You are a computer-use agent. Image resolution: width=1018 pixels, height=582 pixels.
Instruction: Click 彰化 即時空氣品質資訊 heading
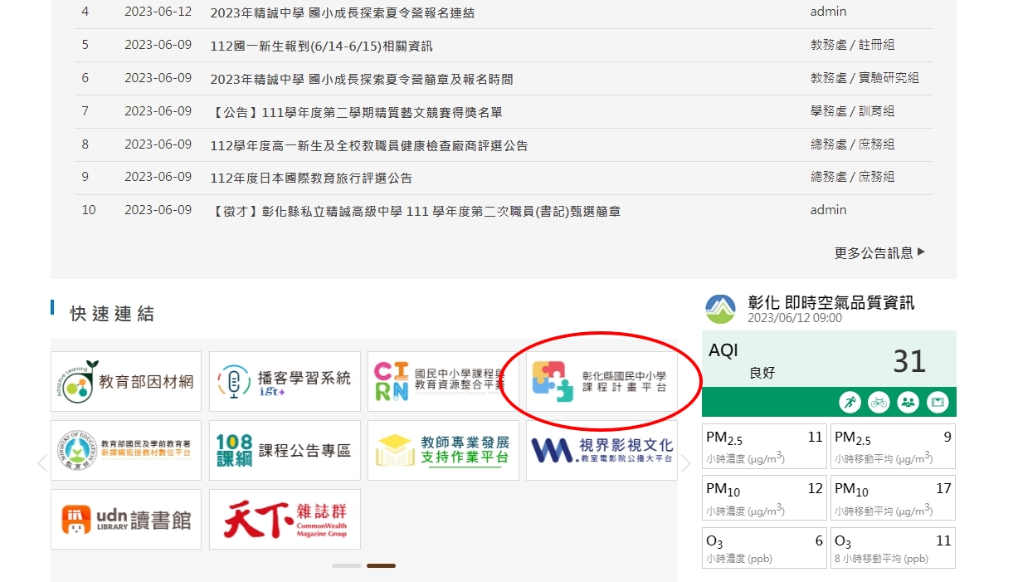click(831, 302)
